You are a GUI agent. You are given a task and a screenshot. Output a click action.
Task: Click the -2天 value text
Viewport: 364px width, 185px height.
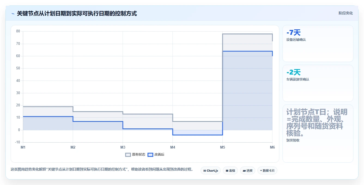pyautogui.click(x=293, y=72)
